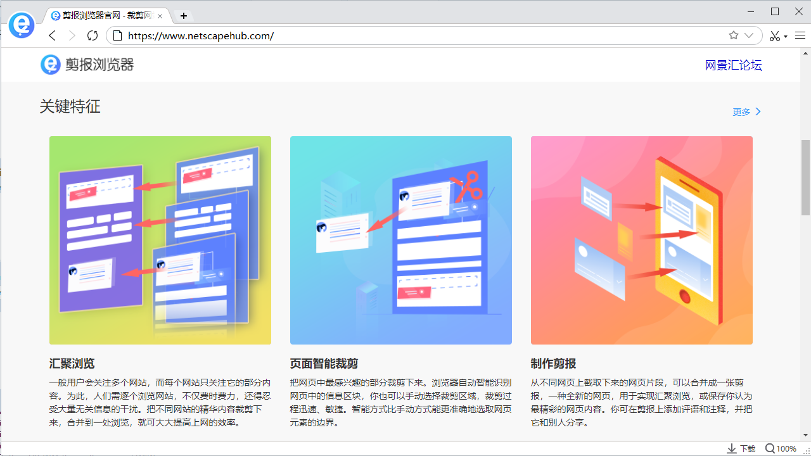Screen dimensions: 811x456
Task: Click the browser logo in top-left corner
Action: tap(22, 25)
